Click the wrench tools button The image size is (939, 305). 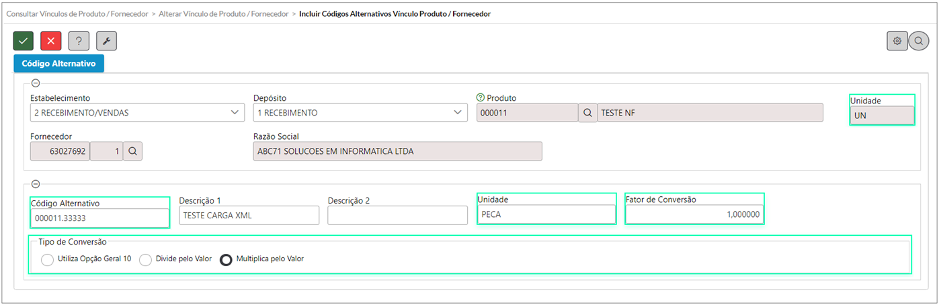[106, 41]
